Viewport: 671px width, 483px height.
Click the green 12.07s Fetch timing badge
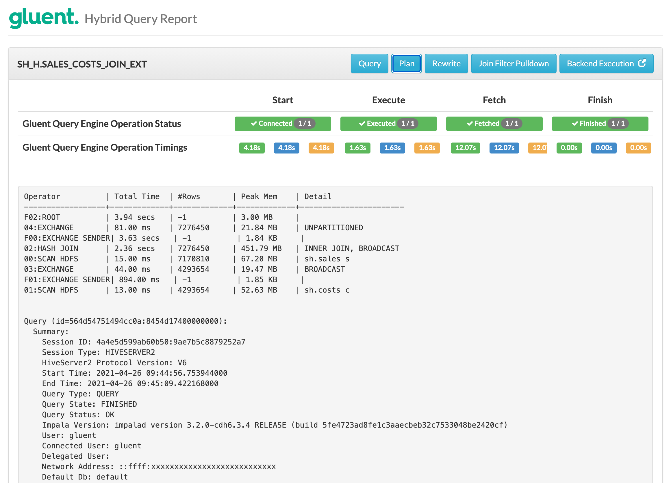tap(465, 148)
